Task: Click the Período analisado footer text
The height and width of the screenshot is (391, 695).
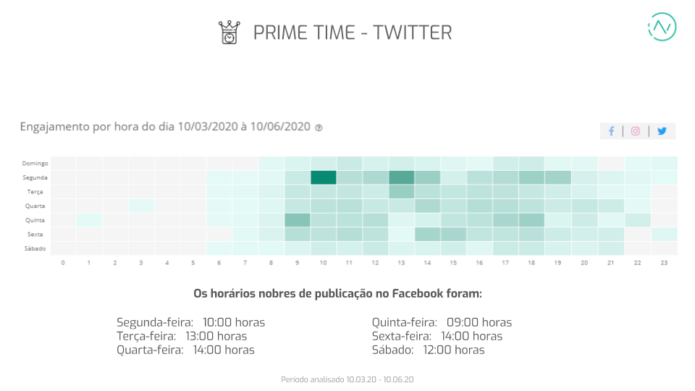Action: pyautogui.click(x=347, y=379)
